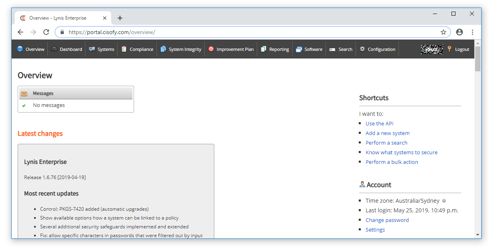Click the Dashboard gauge icon
Screen dimensions: 492x252
pyautogui.click(x=54, y=49)
